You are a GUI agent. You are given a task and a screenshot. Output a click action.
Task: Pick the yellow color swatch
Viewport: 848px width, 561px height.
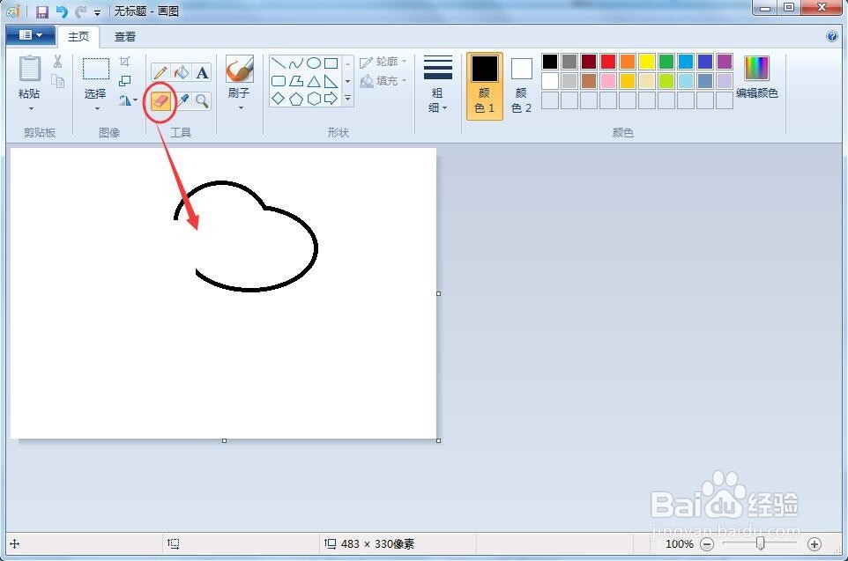pyautogui.click(x=647, y=62)
